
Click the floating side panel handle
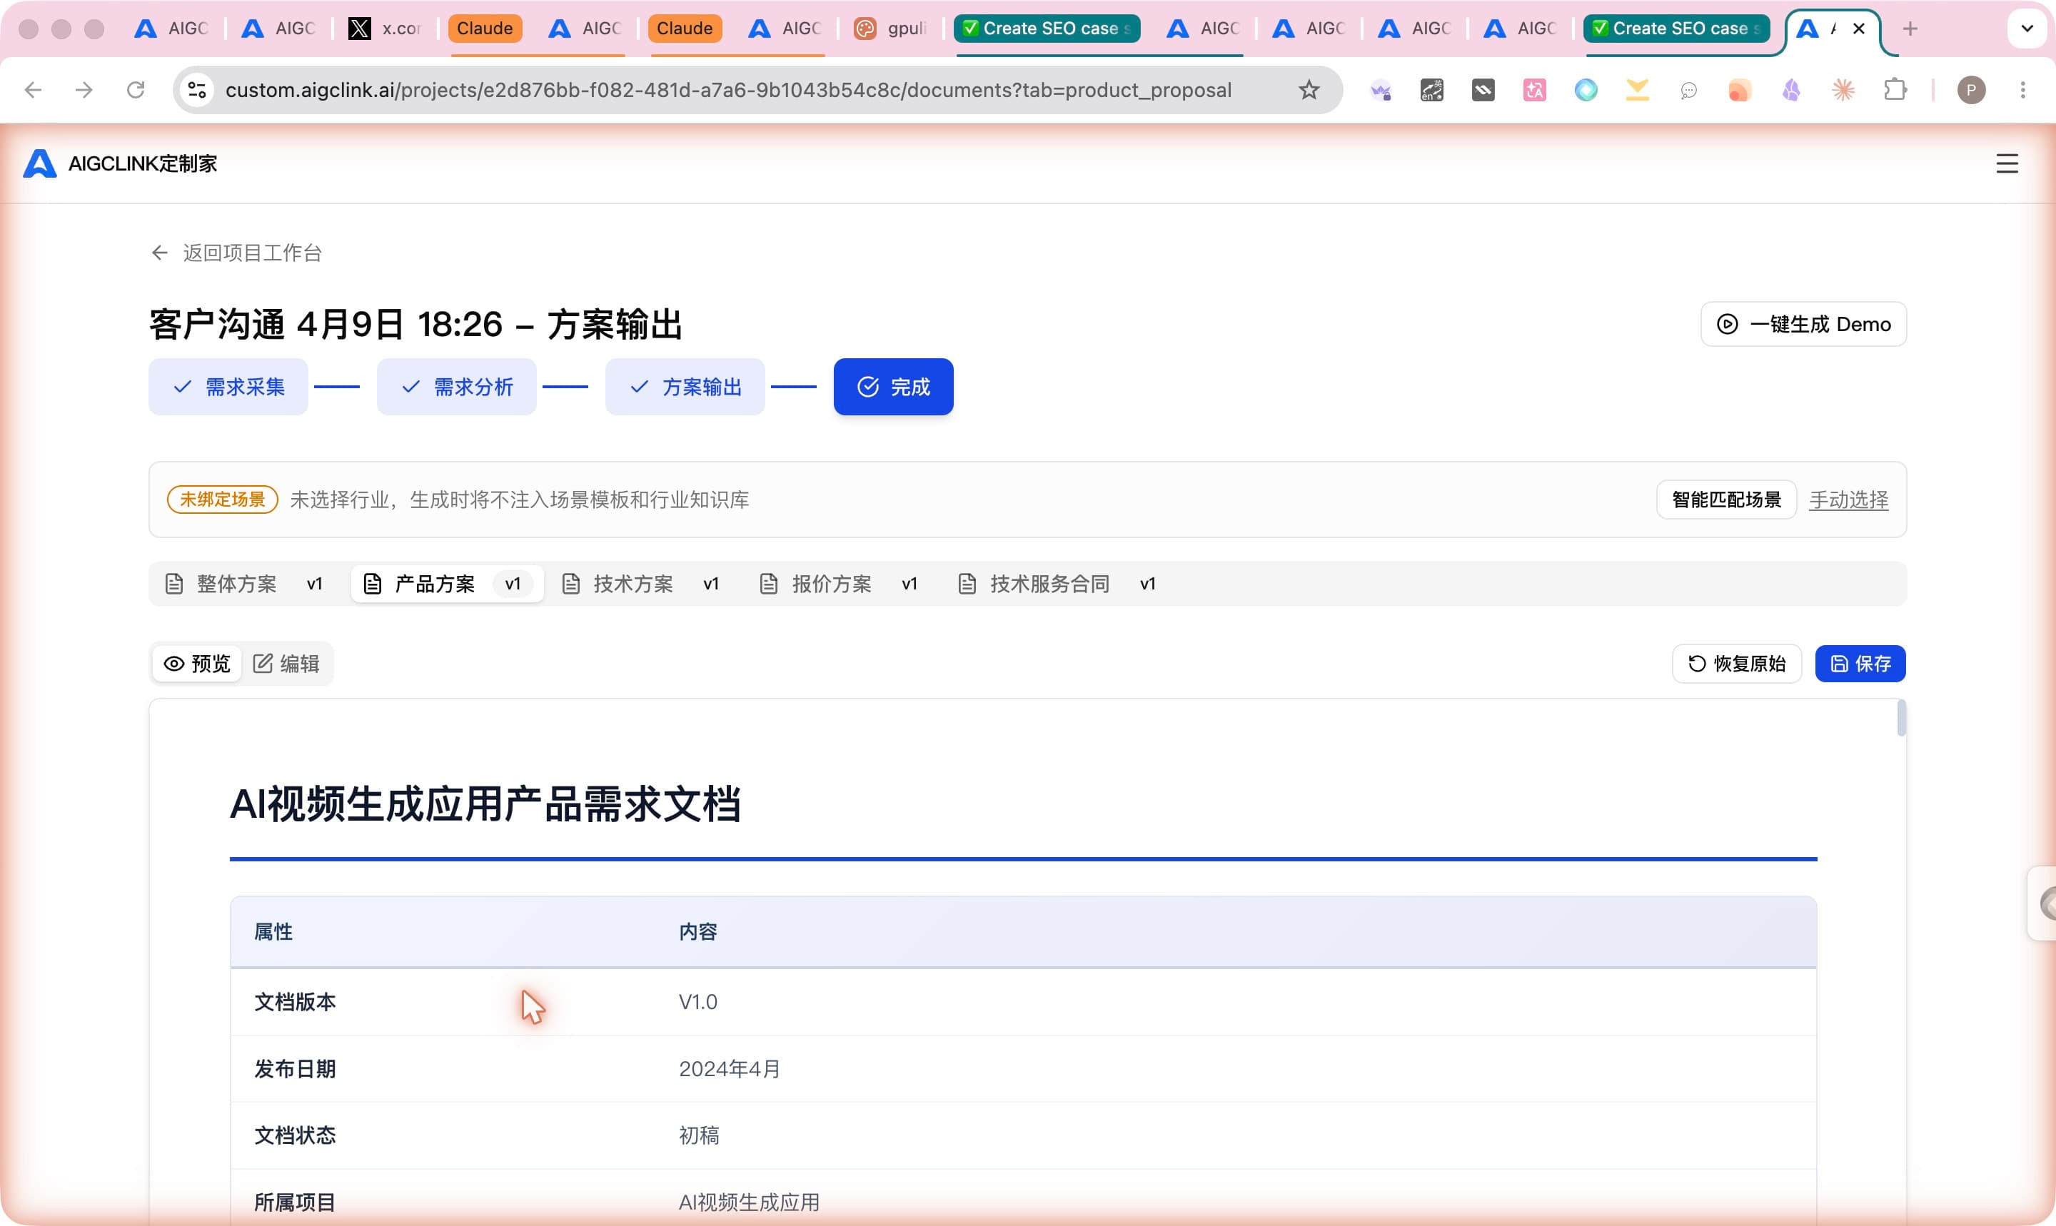[2042, 903]
